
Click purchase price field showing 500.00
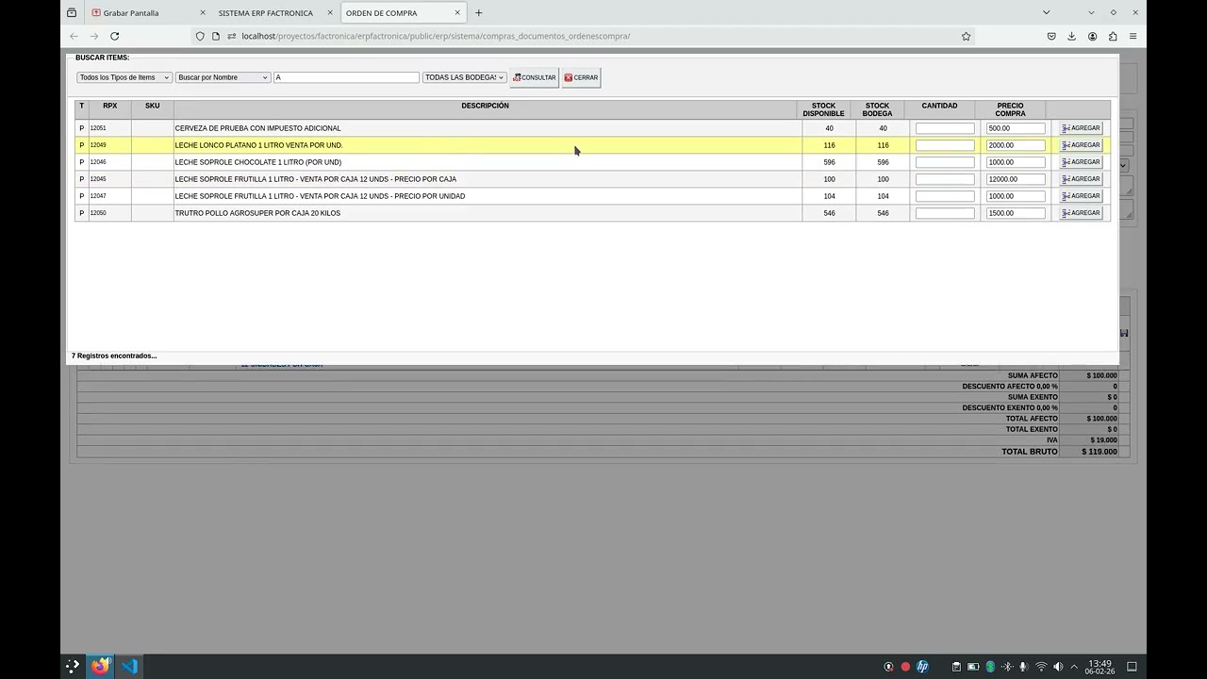[x=1016, y=128]
